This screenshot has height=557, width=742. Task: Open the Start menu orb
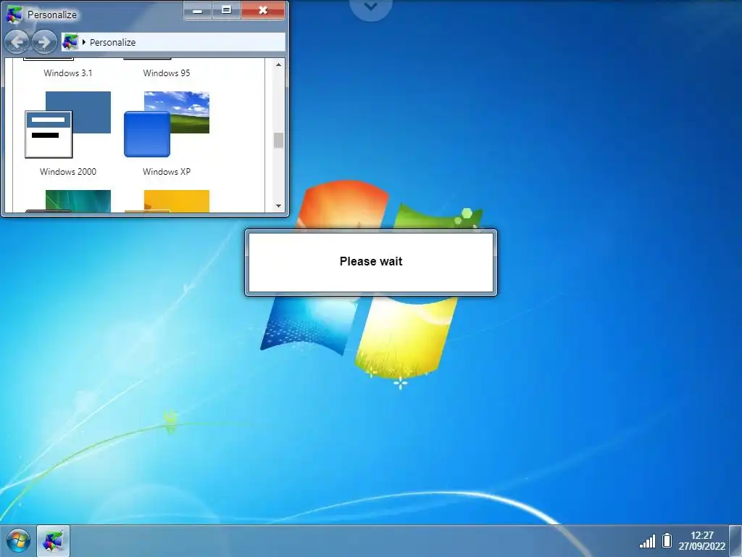click(18, 540)
